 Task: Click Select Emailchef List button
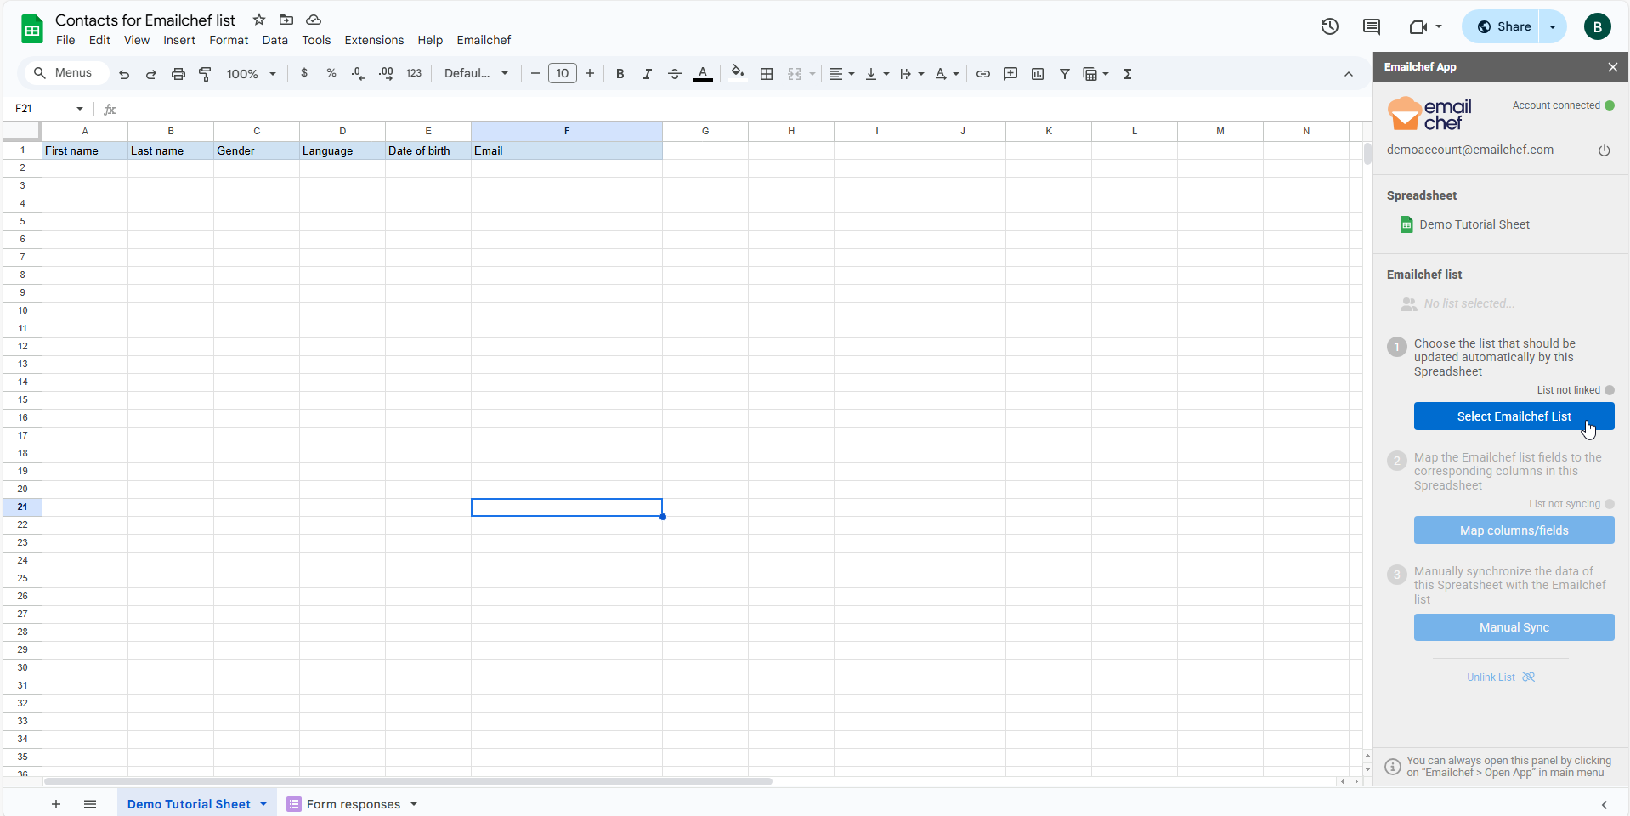[x=1514, y=416]
